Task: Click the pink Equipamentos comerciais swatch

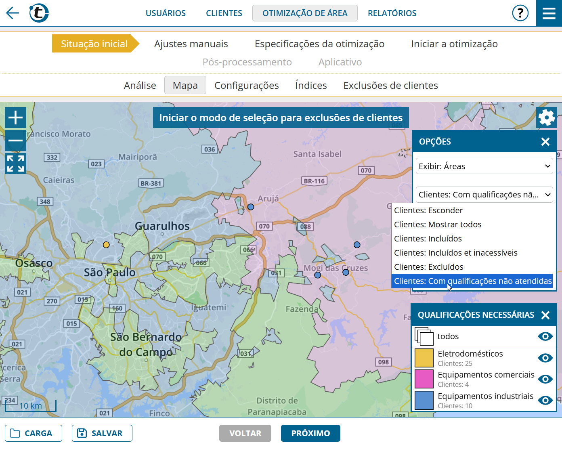Action: pyautogui.click(x=424, y=379)
